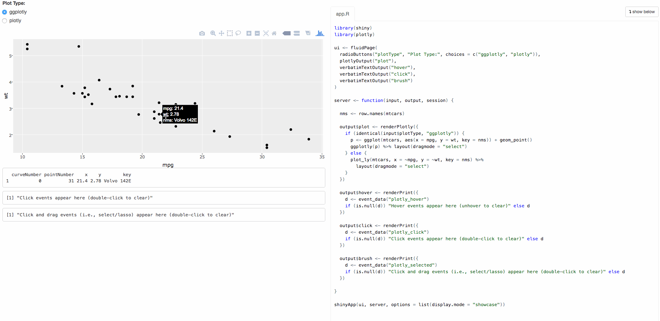Click the Plotly logo icon
This screenshot has height=321, width=660.
[x=320, y=33]
